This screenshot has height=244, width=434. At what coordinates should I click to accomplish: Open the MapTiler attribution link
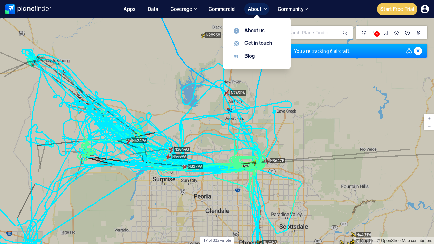tap(366, 241)
